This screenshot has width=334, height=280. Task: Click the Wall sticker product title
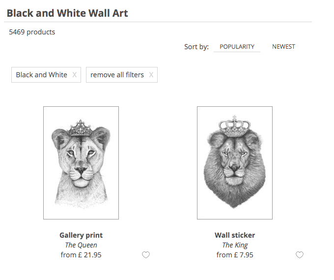coord(235,235)
